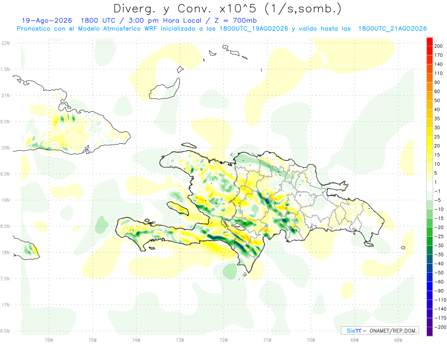Click the latitude label '21N'
Image resolution: width=447 pixels, height=345 pixels.
(5, 95)
